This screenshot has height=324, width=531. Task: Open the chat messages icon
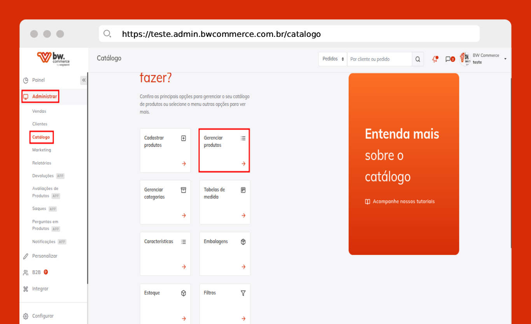449,59
